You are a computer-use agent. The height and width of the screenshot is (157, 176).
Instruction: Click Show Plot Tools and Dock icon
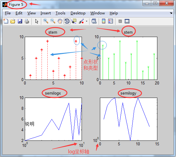click(127, 21)
